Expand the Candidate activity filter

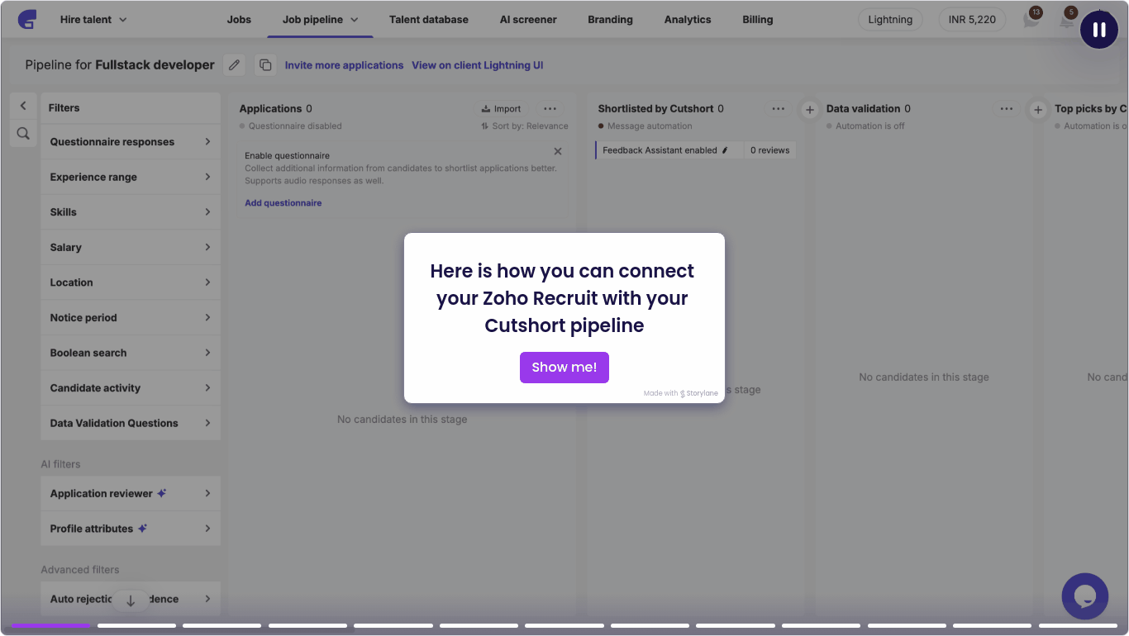(x=131, y=387)
